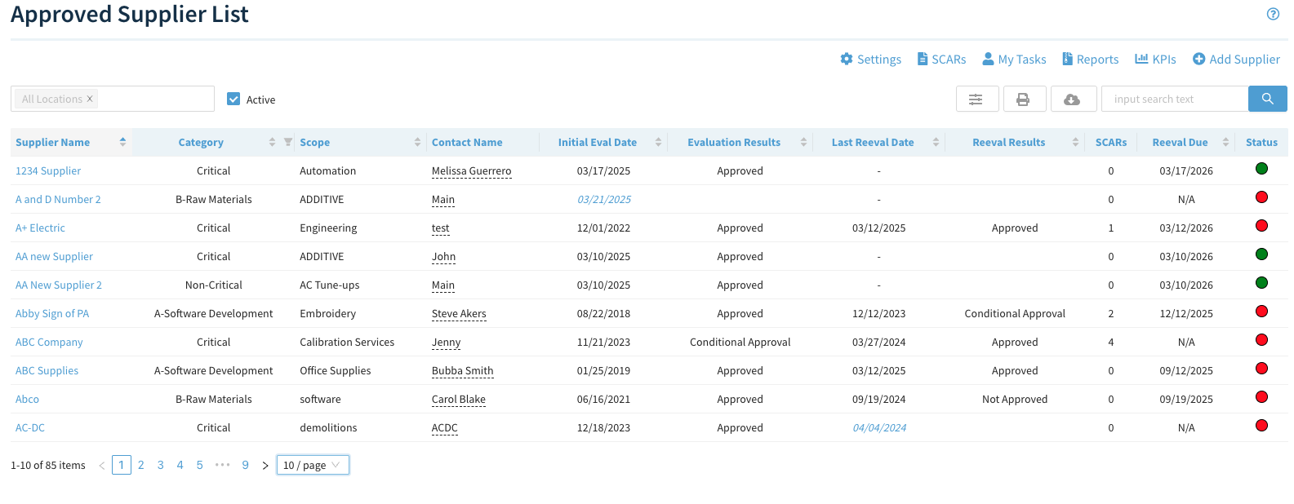Open the 10 / page size dropdown
The height and width of the screenshot is (504, 1294).
pyautogui.click(x=313, y=465)
